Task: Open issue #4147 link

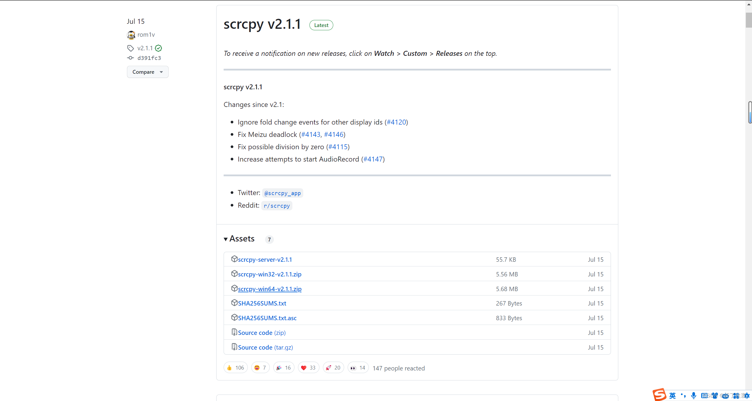Action: click(373, 159)
